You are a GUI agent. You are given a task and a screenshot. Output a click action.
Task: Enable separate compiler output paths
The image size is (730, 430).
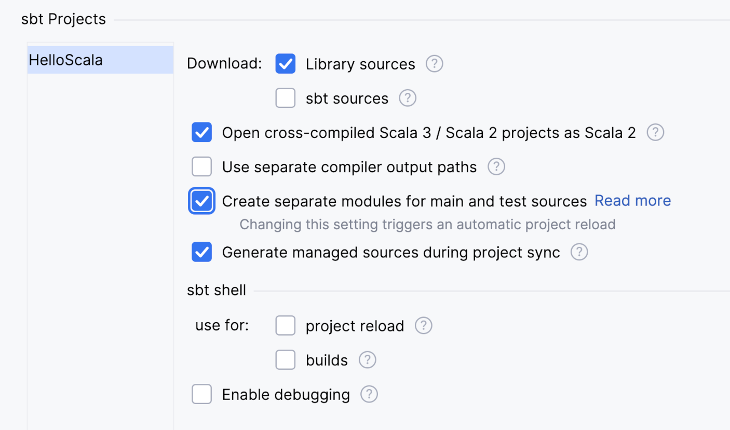tap(201, 167)
